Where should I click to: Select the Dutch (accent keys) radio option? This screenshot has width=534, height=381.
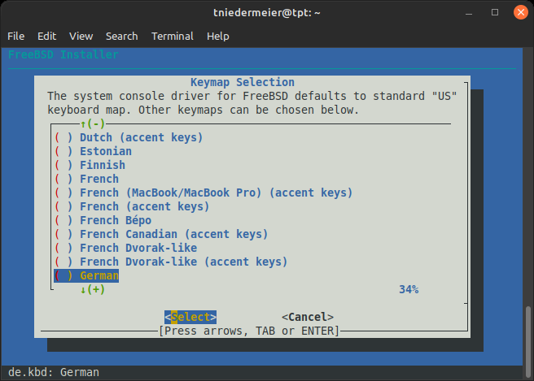click(x=129, y=137)
